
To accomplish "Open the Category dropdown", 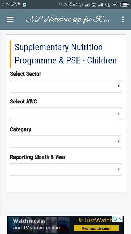I will (x=66, y=141).
